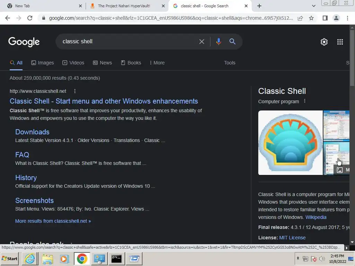
Task: Open the Downloads sitelink
Action: [32, 132]
